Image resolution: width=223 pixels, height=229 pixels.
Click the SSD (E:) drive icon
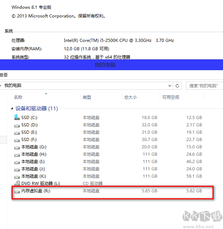coord(17,132)
